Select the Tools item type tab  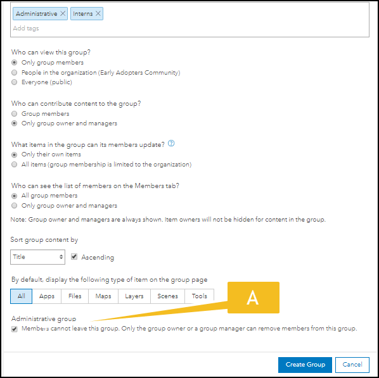point(200,296)
